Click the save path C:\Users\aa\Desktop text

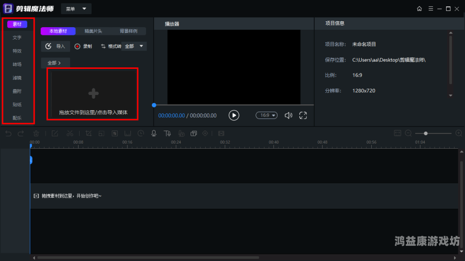point(389,60)
